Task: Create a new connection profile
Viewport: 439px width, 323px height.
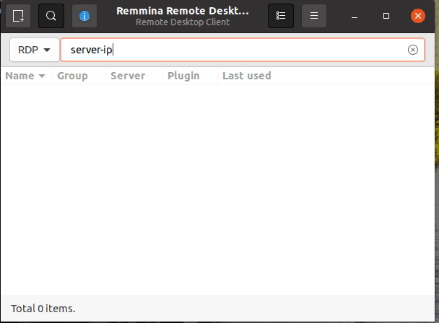Action: tap(18, 16)
